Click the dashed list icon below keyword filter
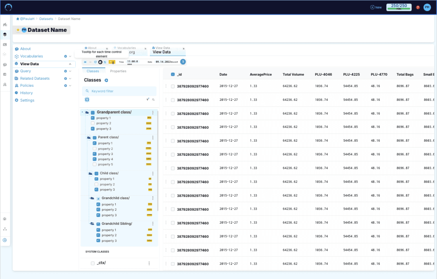Image resolution: width=437 pixels, height=279 pixels. [x=87, y=100]
